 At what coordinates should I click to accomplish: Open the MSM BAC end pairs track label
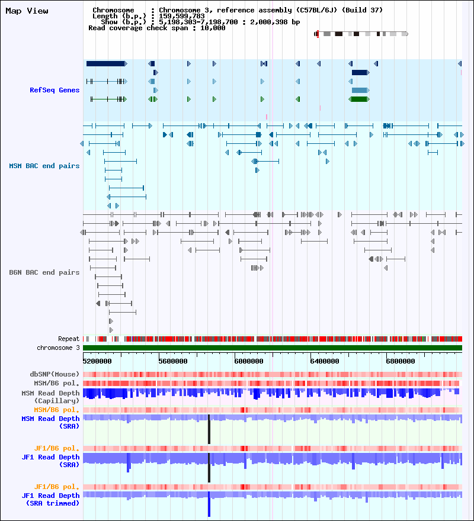(x=44, y=166)
